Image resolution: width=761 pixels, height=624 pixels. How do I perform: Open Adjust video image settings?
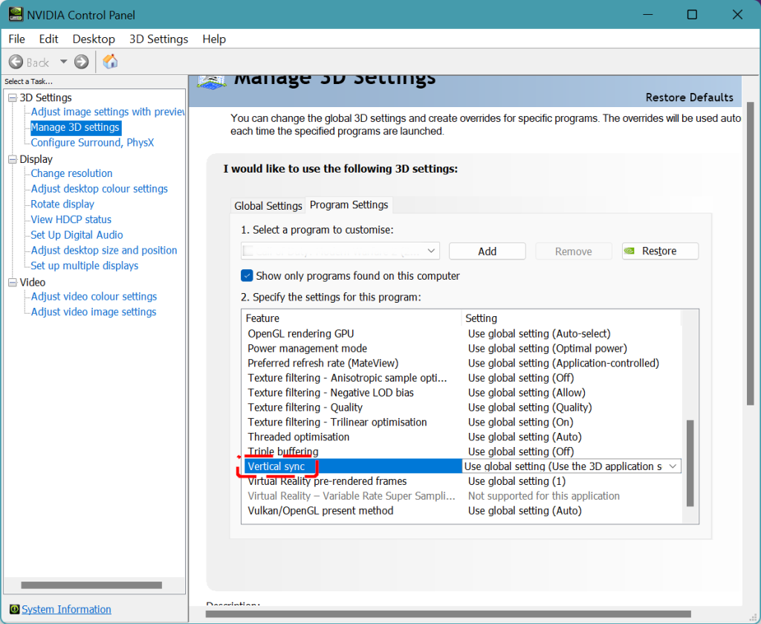93,312
